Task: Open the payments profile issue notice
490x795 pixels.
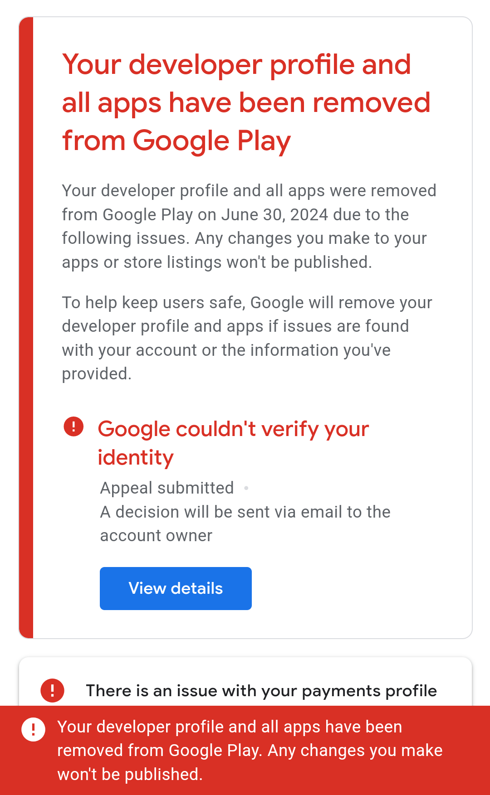Action: [261, 691]
